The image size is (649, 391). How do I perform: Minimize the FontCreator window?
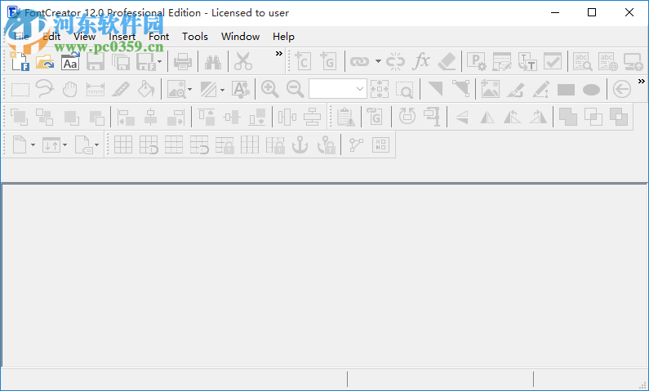555,12
